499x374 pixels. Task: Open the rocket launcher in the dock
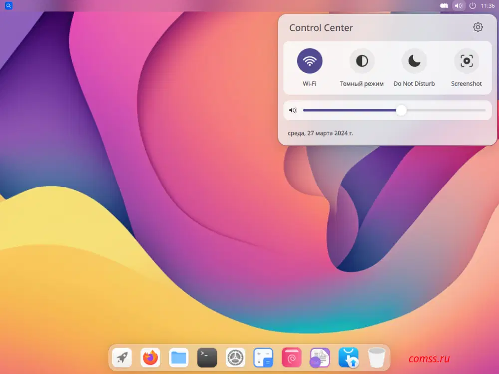click(122, 358)
